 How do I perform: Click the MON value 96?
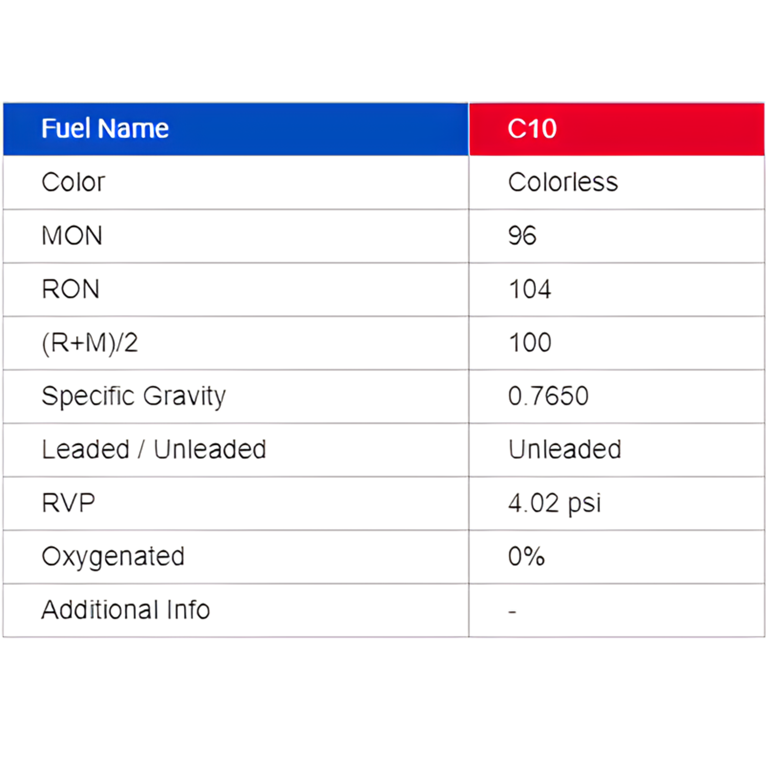[x=522, y=236]
